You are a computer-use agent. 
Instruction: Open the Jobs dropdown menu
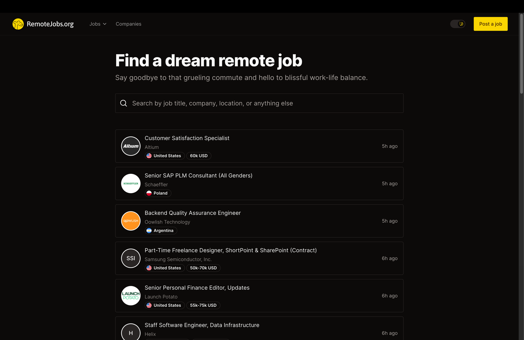click(98, 24)
